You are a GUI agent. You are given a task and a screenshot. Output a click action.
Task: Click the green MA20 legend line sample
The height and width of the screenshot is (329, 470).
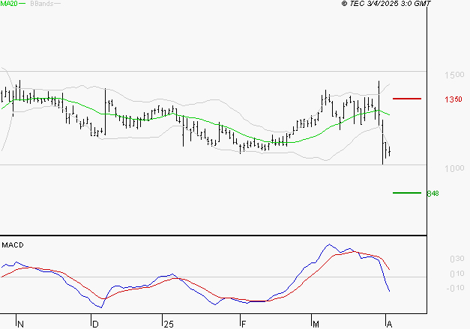22,4
